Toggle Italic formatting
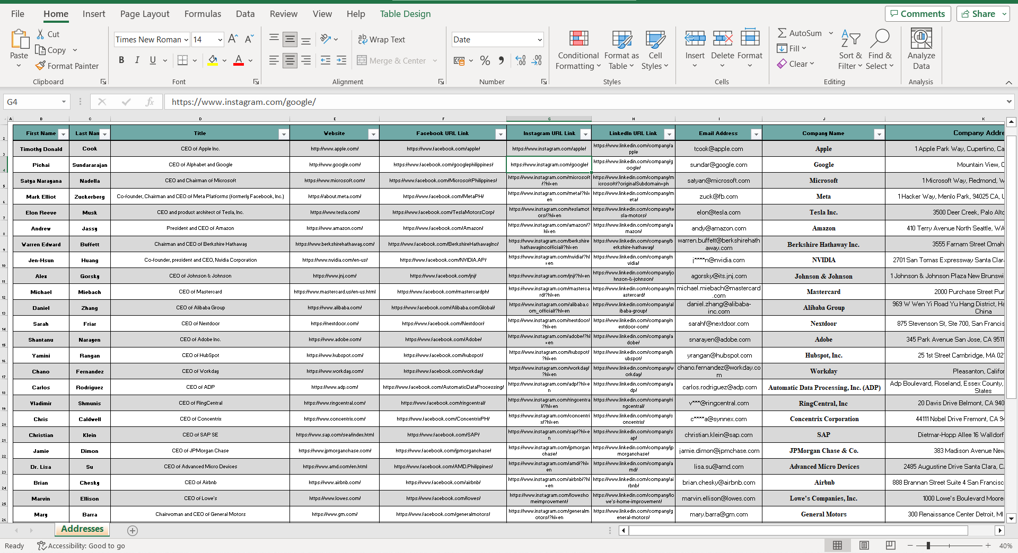 point(137,60)
